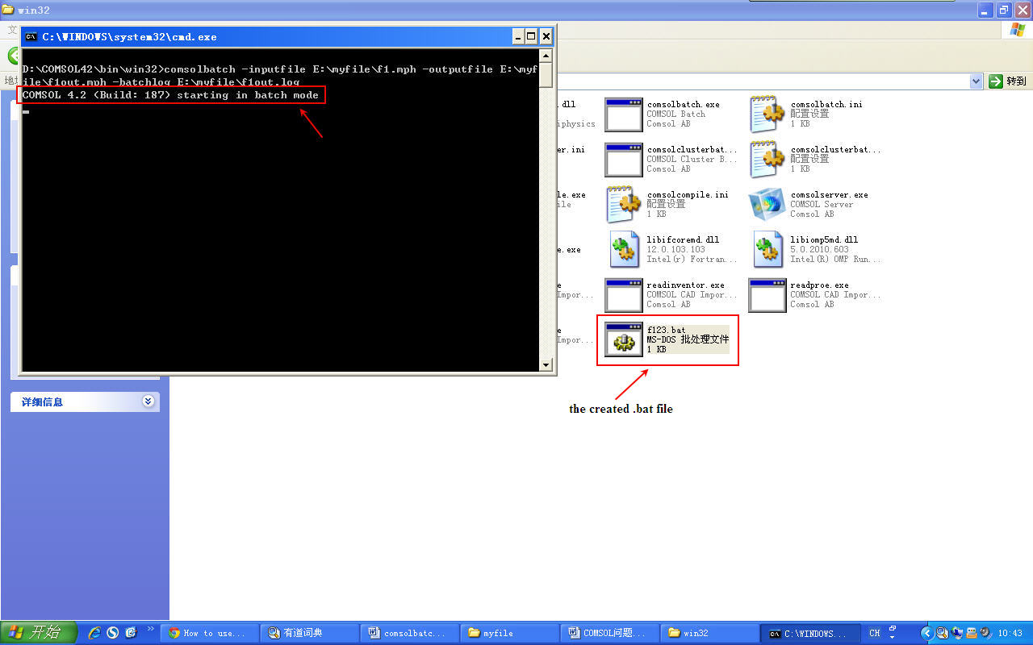Screen dimensions: 1033x645
Task: Click the third Quick Launch icon
Action: click(132, 633)
